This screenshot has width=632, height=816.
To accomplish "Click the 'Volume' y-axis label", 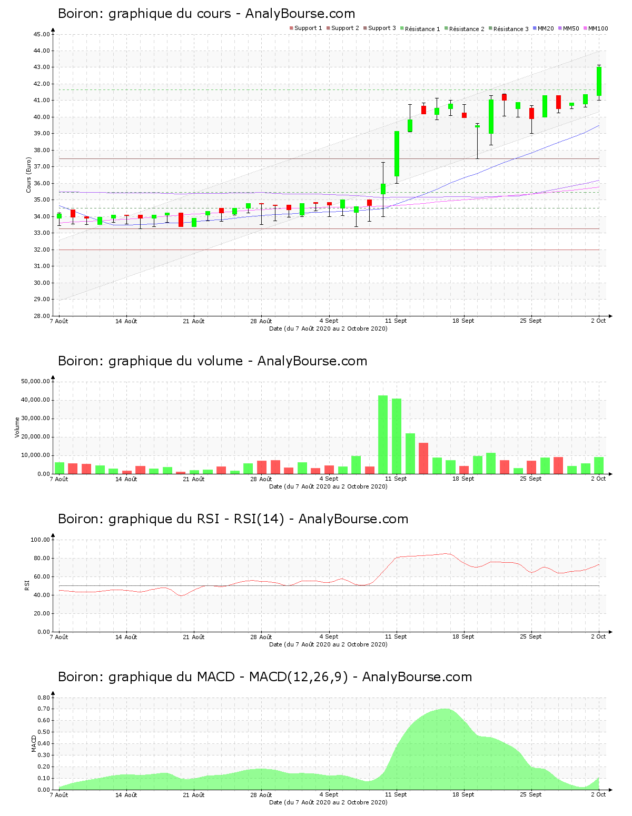I will (x=17, y=427).
